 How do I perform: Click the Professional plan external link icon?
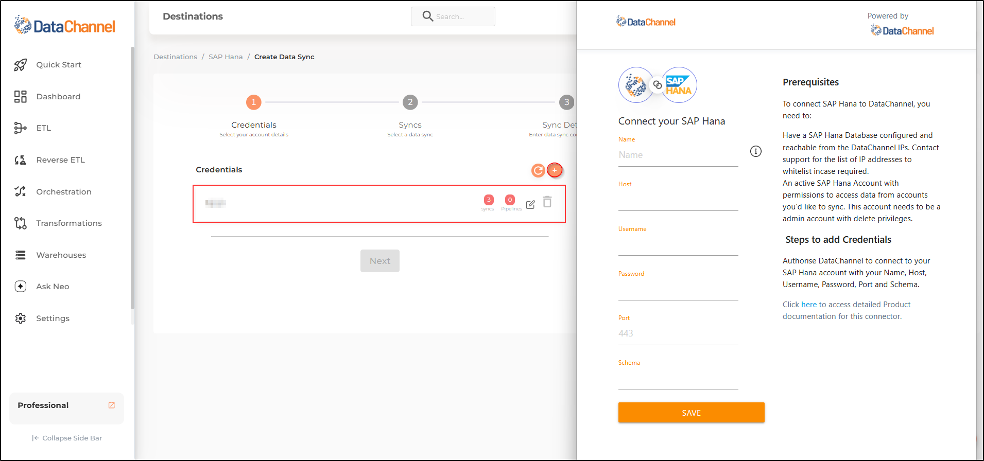(x=111, y=405)
